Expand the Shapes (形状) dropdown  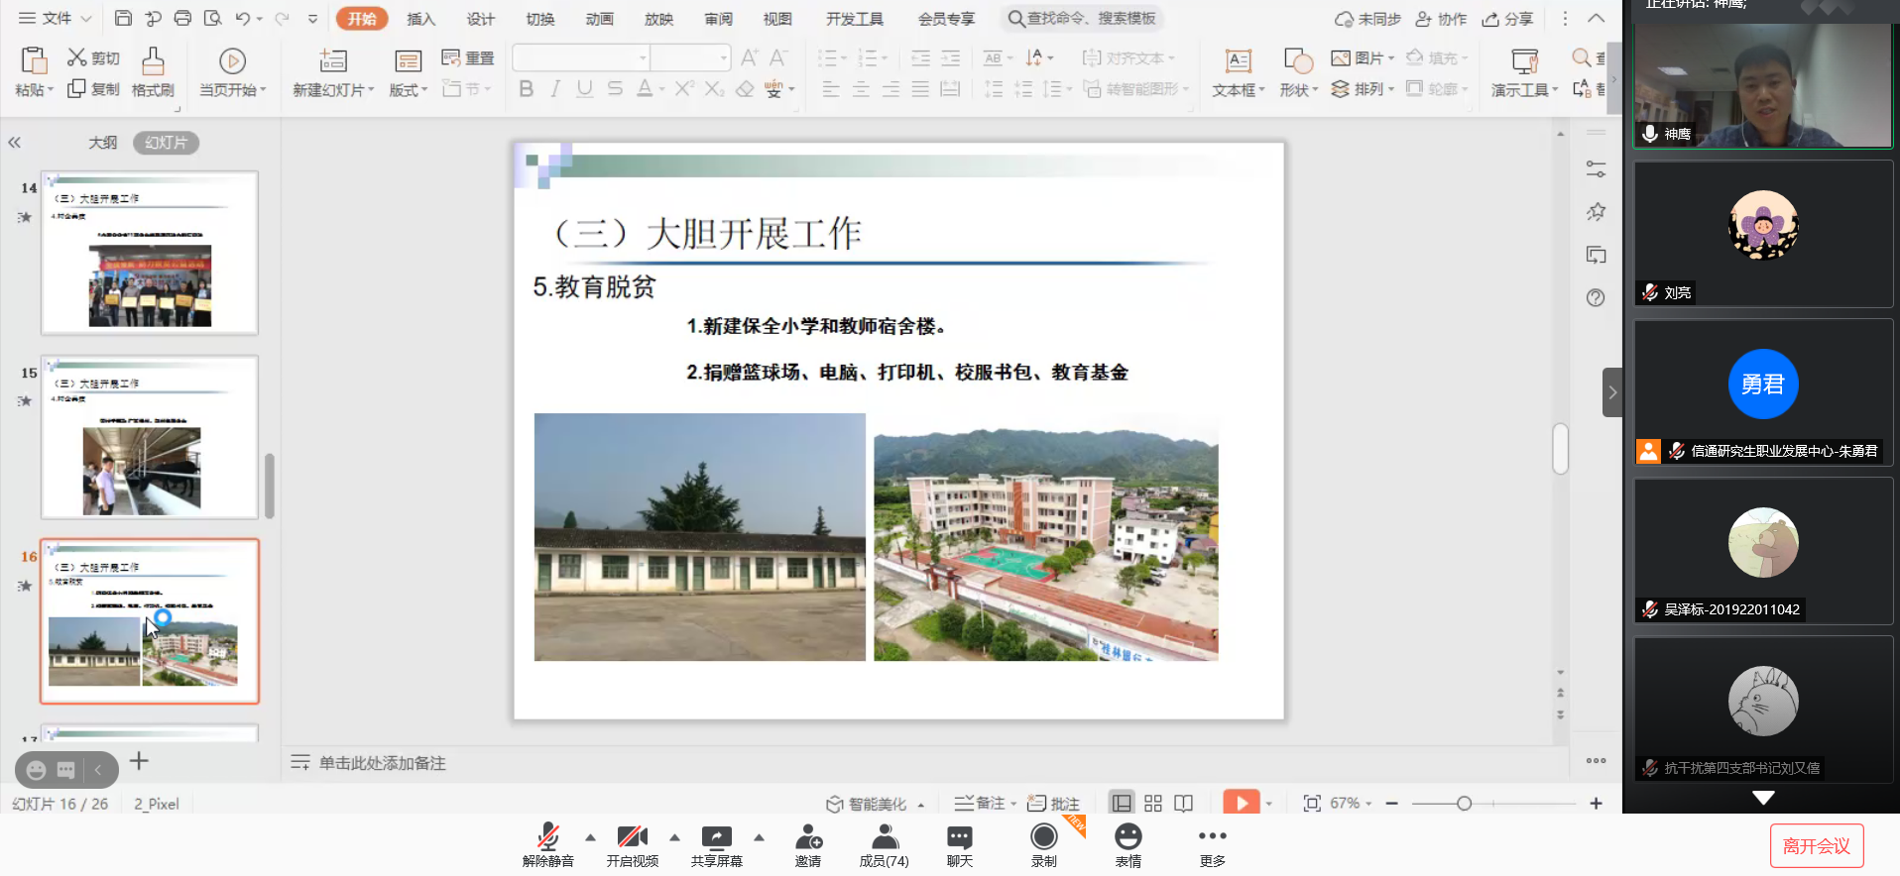point(1299,90)
